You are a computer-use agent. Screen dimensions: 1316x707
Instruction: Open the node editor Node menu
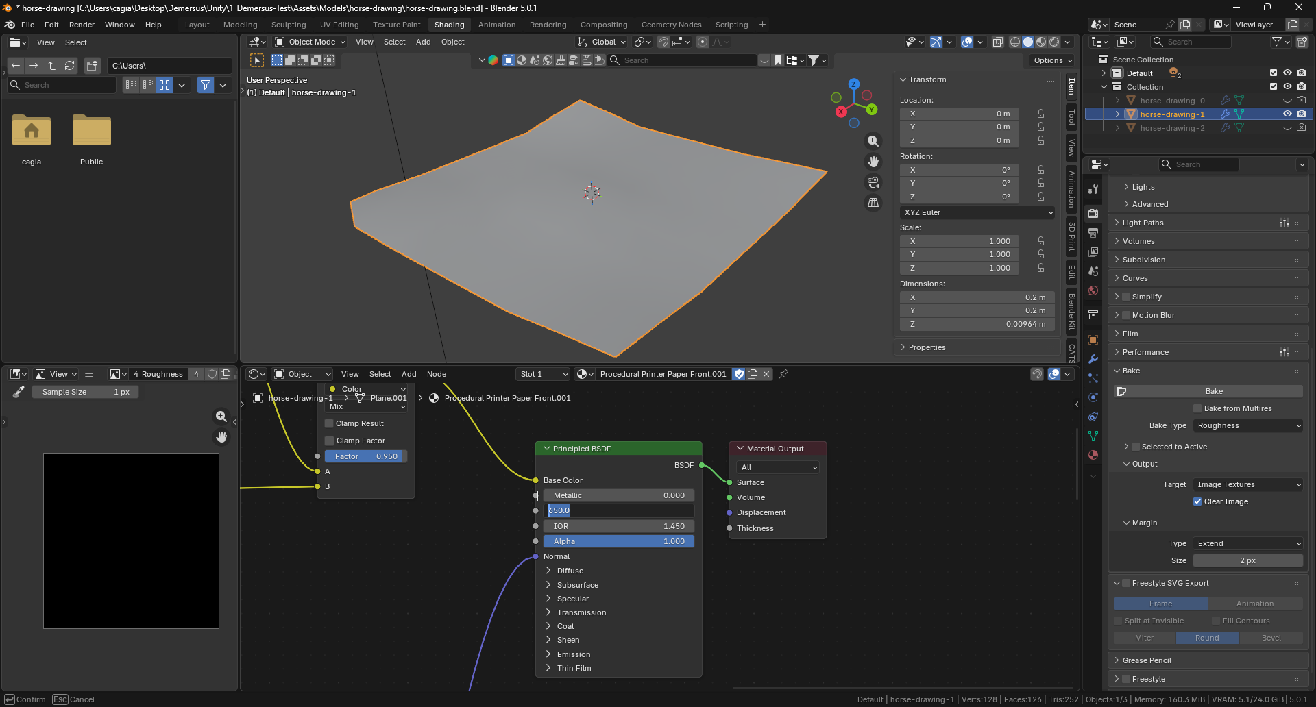(437, 374)
